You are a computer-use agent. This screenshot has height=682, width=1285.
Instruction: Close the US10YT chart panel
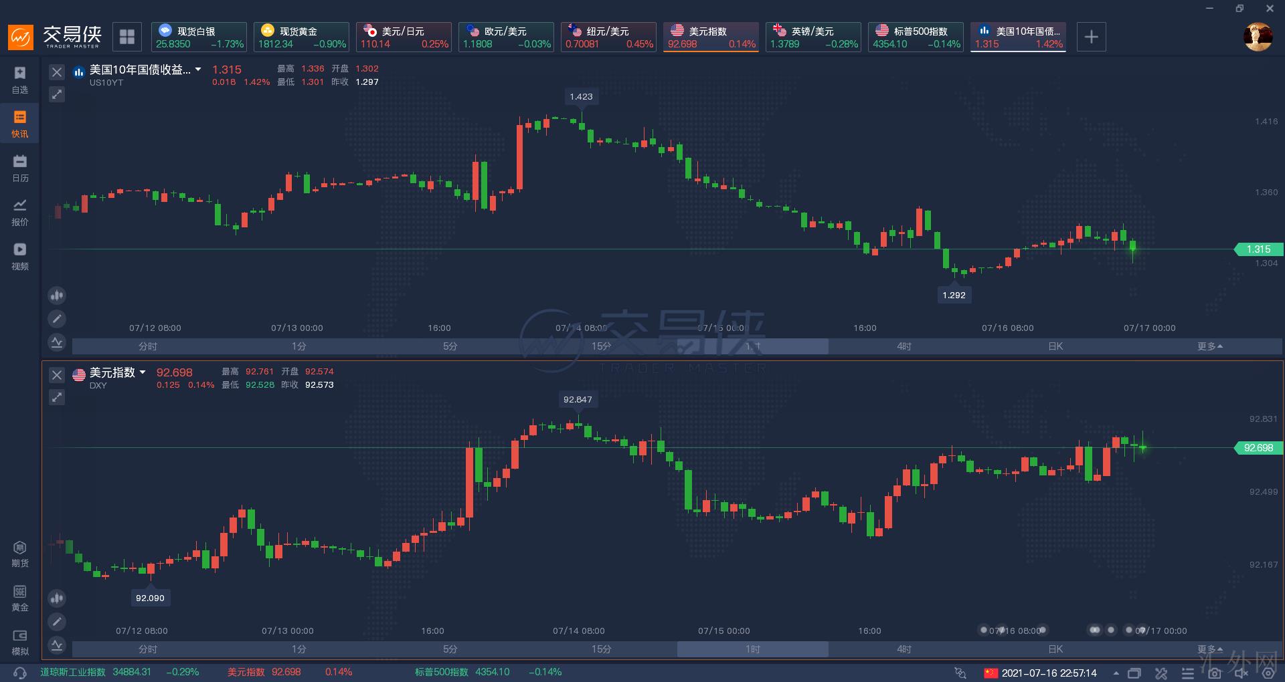click(x=57, y=72)
